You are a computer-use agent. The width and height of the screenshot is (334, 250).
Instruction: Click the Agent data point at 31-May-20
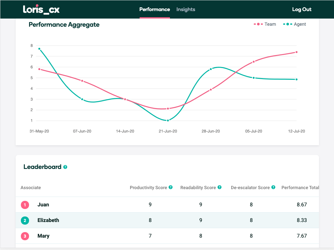point(39,49)
